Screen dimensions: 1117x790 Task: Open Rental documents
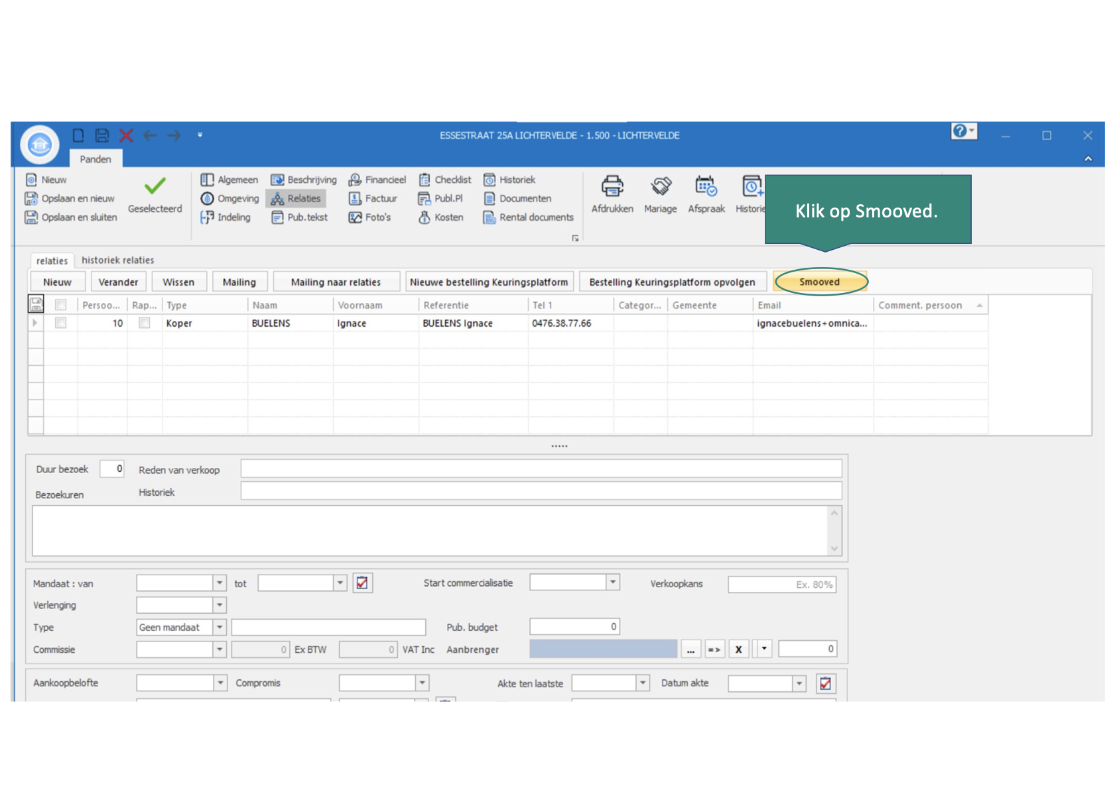tap(529, 217)
